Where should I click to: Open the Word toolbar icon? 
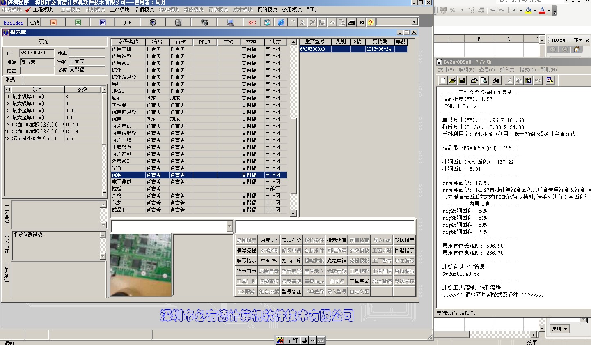[x=103, y=23]
